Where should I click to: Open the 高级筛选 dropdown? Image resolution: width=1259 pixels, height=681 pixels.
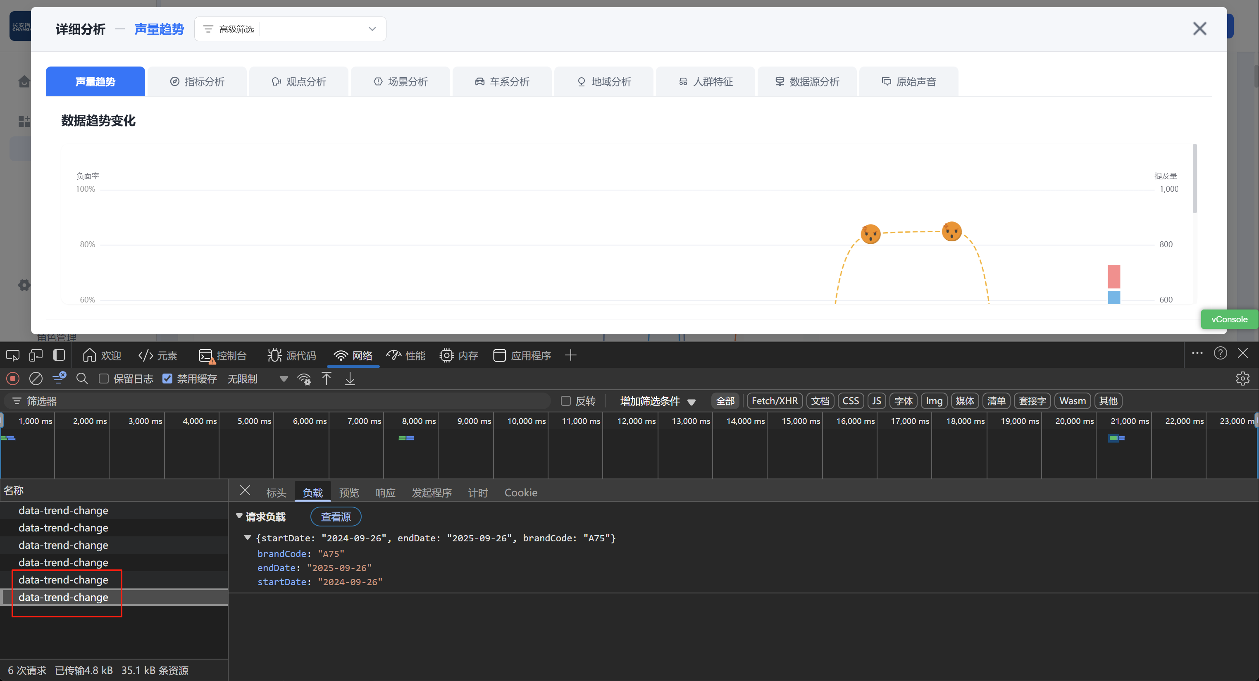tap(290, 29)
